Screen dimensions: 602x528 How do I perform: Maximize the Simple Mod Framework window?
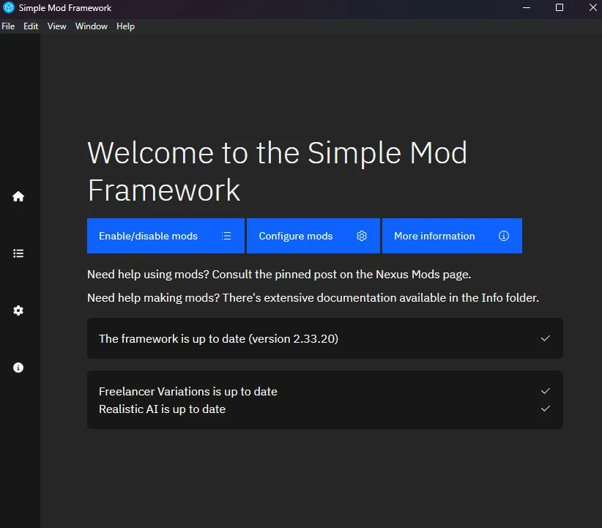(x=560, y=8)
